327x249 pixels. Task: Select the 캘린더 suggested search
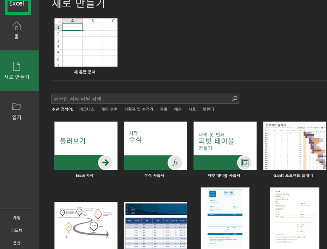coord(208,109)
